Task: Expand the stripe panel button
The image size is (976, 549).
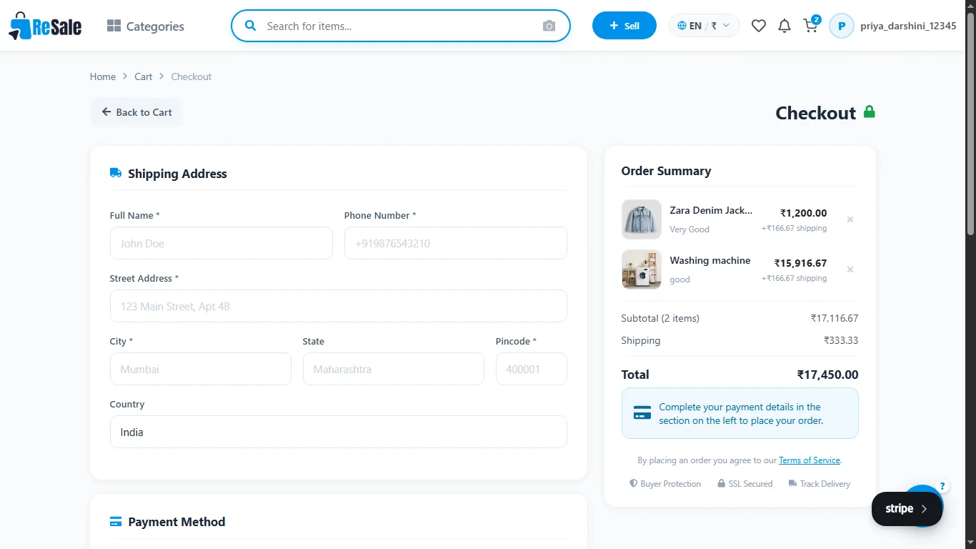Action: (x=907, y=509)
